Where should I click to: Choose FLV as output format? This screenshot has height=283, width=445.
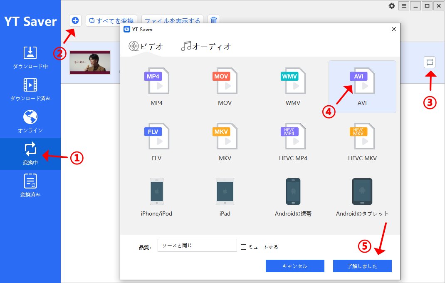(157, 137)
